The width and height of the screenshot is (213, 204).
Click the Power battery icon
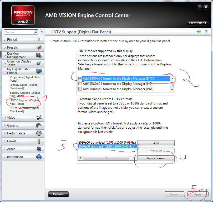click(39, 141)
